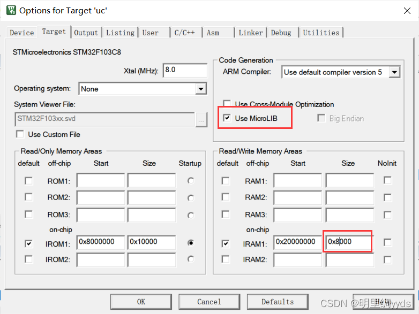
Task: Click the RAM2 Start field
Action: [298, 197]
